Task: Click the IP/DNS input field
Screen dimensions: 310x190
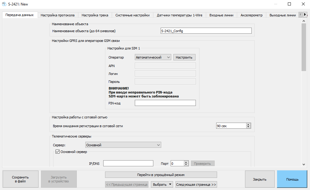Action: tap(128, 163)
